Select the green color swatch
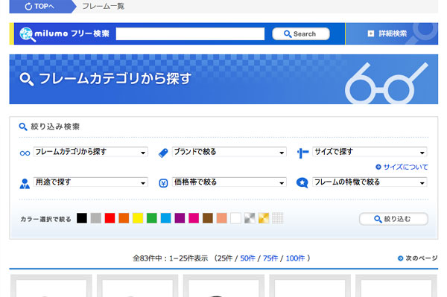Image resolution: width=447 pixels, height=297 pixels. point(152,218)
